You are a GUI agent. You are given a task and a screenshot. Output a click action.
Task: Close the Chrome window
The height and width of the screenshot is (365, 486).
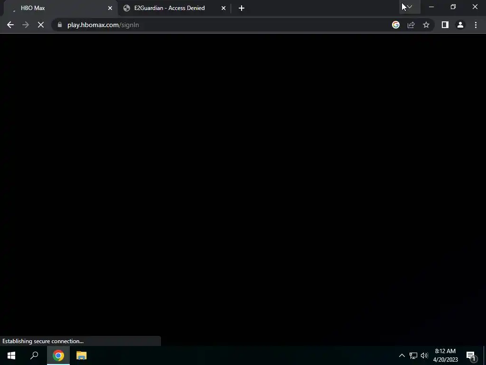(x=475, y=7)
